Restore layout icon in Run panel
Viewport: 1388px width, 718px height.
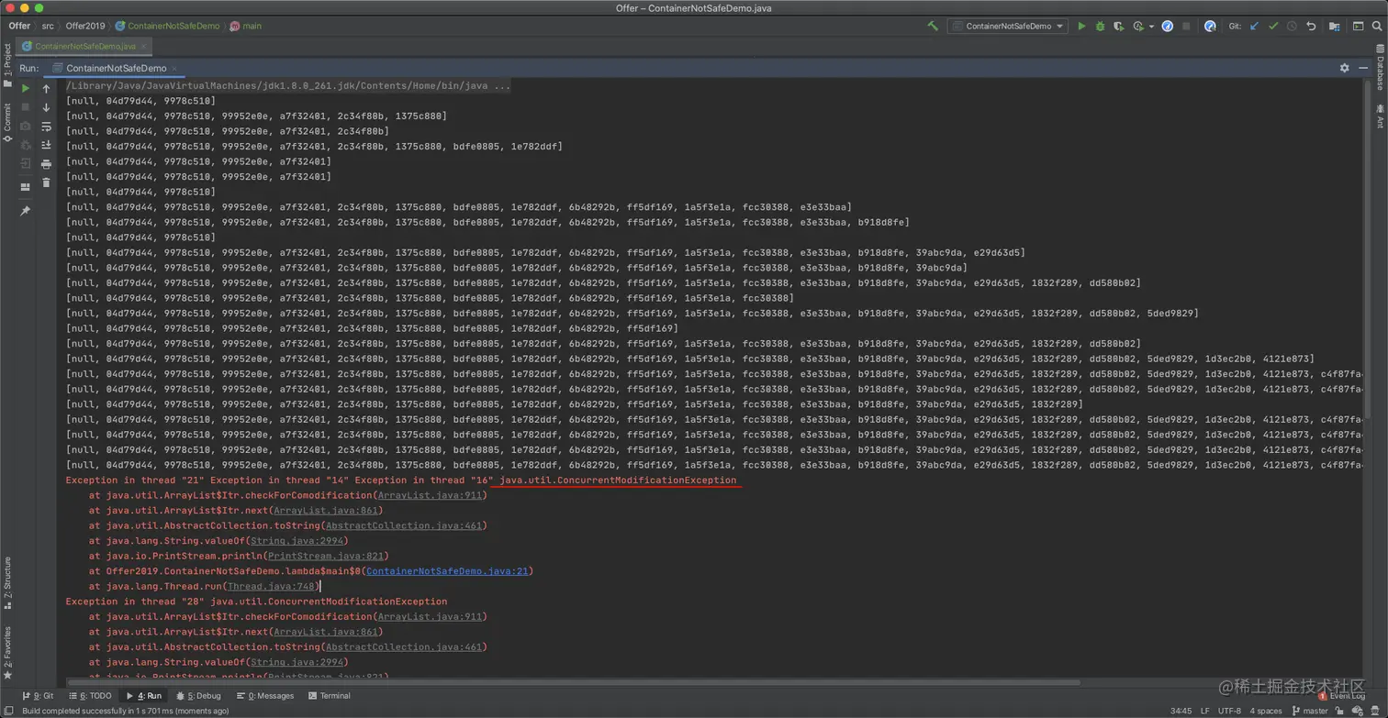click(25, 187)
